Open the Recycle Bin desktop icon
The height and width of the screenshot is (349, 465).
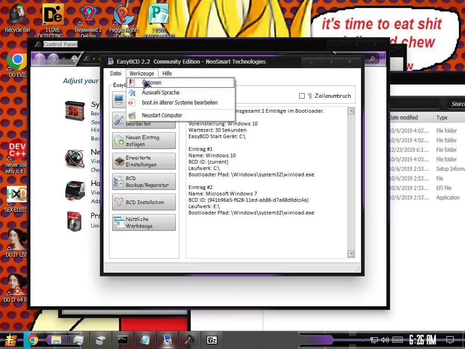click(x=17, y=18)
